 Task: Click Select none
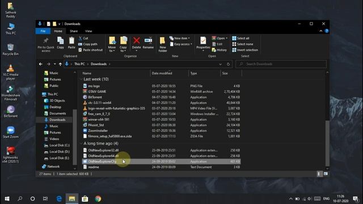tap(243, 44)
